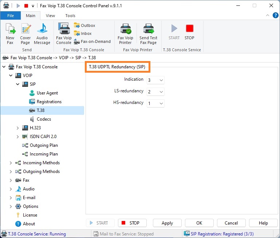The image size is (280, 238).
Task: Create an Audio Message
Action: [x=42, y=34]
